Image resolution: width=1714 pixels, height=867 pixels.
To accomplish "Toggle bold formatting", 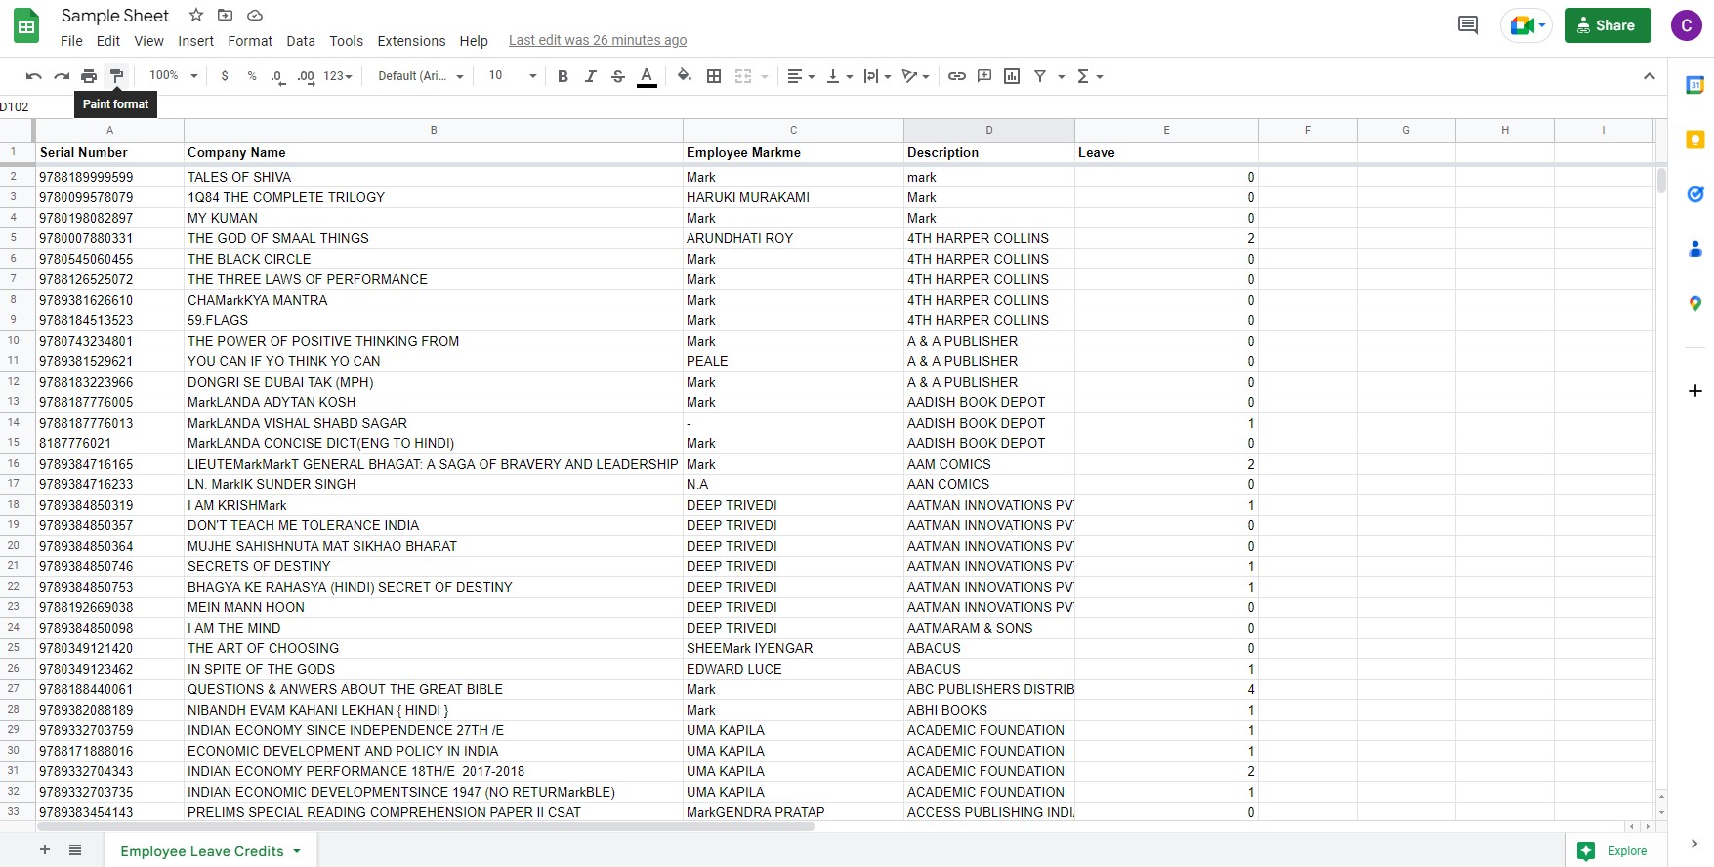I will 563,76.
